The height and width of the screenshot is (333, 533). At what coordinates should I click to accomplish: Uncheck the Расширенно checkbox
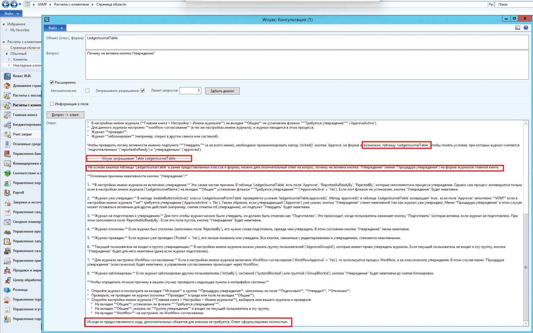tap(52, 82)
